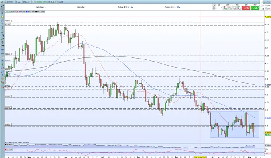
Task: Click the Gain today label
Action: (x=81, y=7)
